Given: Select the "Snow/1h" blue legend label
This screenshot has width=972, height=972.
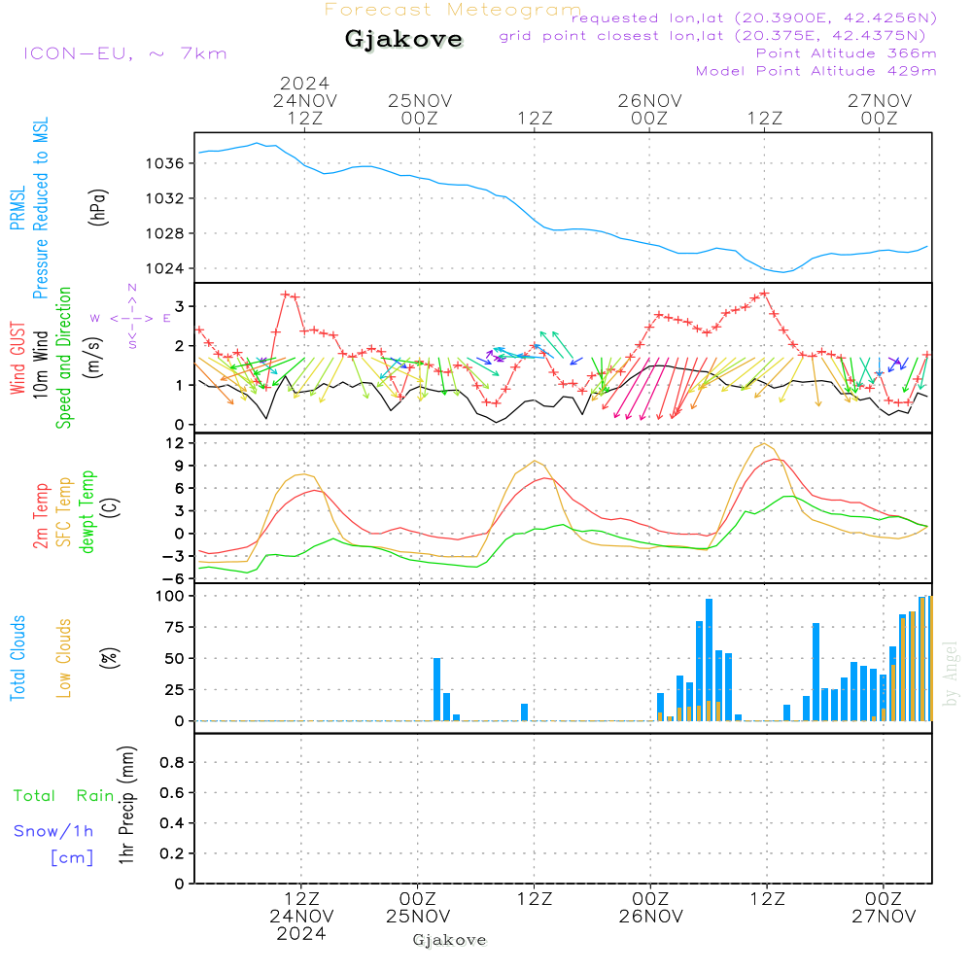Looking at the screenshot, I should (53, 831).
